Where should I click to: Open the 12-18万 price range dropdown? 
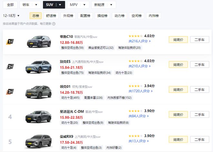11,15
